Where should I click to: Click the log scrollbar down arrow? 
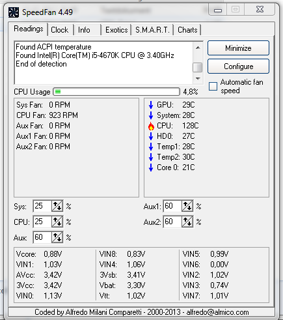[x=198, y=78]
